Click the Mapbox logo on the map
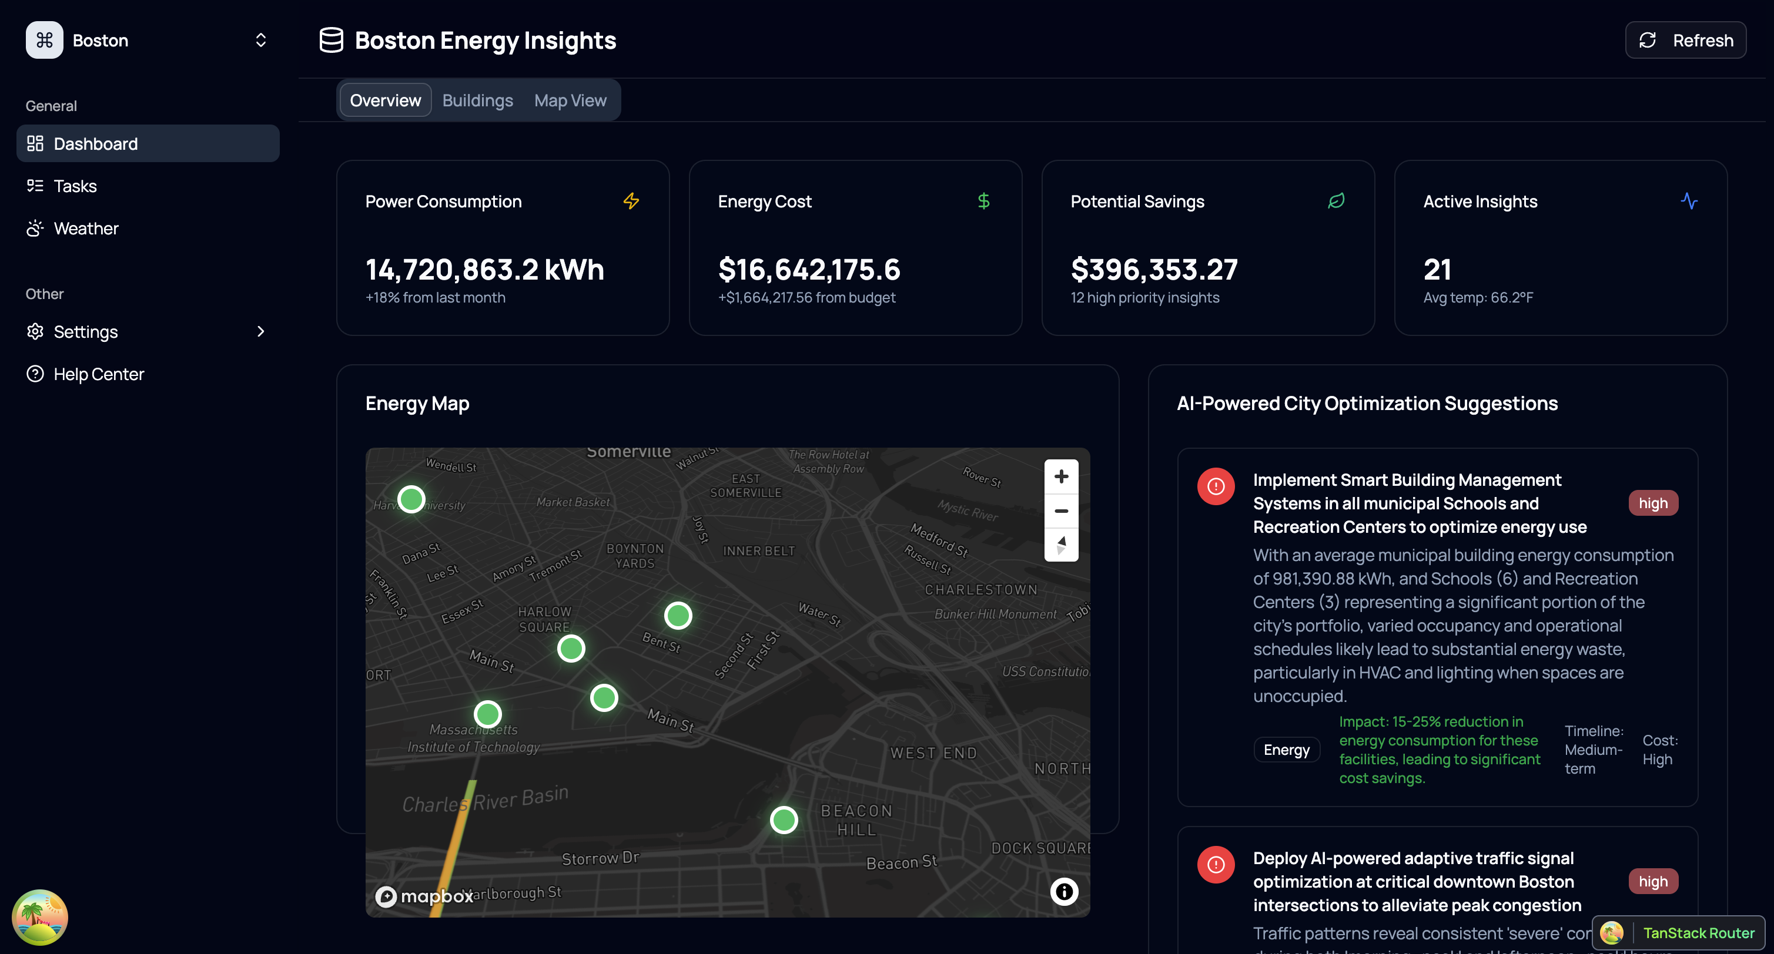The height and width of the screenshot is (954, 1774). tap(424, 895)
